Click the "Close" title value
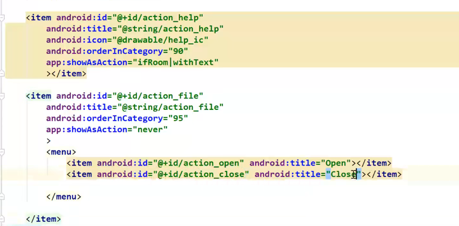459x226 pixels. tap(344, 175)
